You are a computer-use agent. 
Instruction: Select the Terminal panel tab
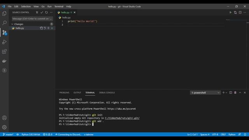[x=90, y=93]
